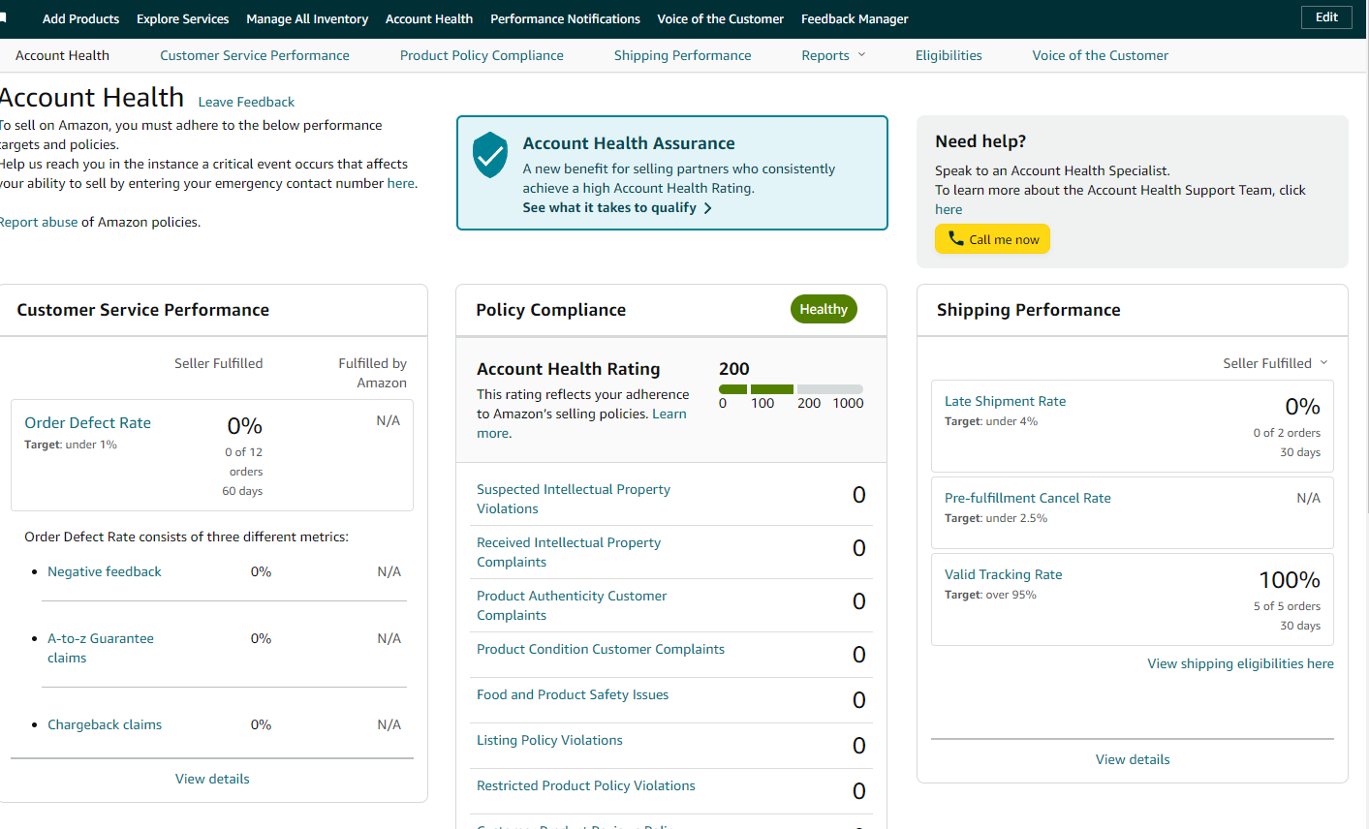Click the '0 of 2 orders' text
The image size is (1369, 829).
pyautogui.click(x=1287, y=433)
